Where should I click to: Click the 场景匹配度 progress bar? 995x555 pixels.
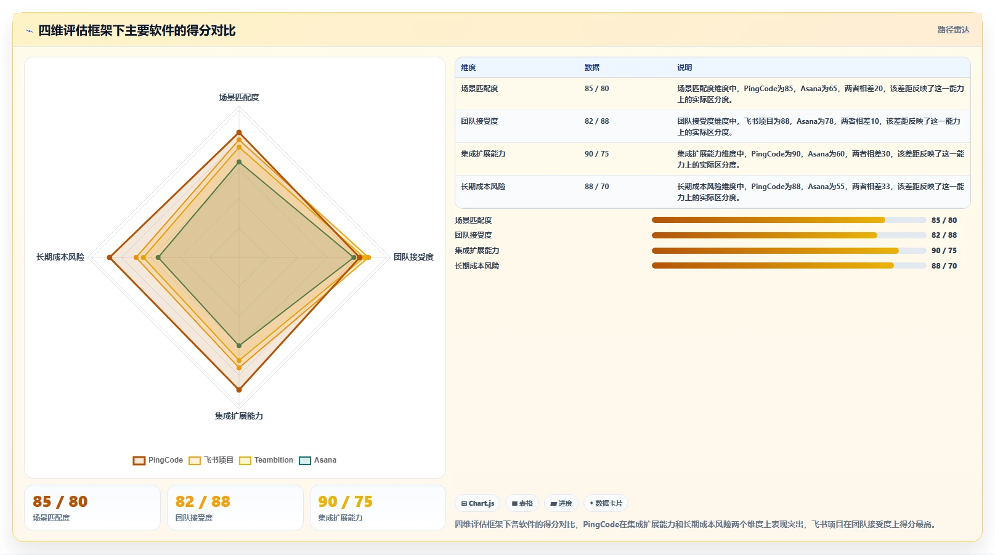coord(789,220)
